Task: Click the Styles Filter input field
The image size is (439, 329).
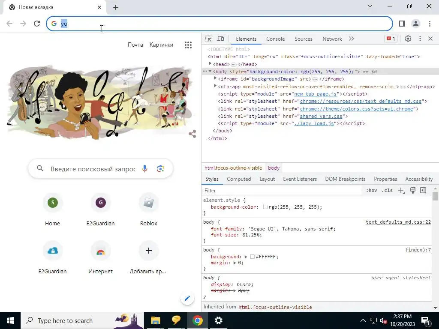Action: pos(282,191)
